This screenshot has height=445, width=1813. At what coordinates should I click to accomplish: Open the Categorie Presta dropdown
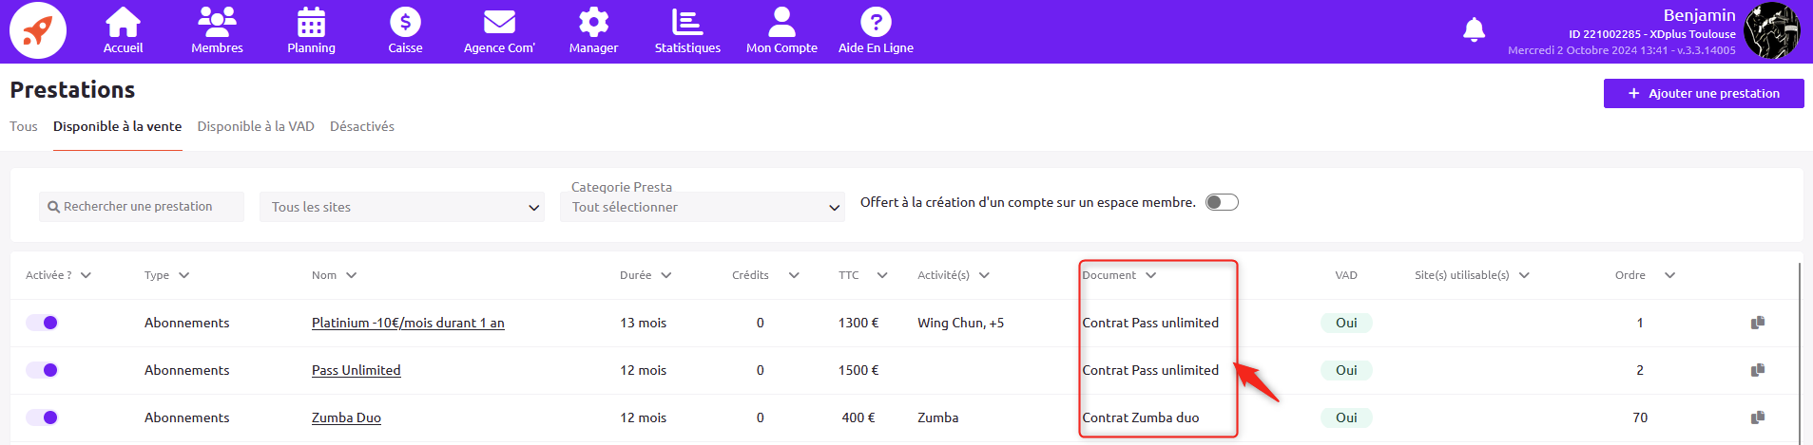pyautogui.click(x=703, y=207)
